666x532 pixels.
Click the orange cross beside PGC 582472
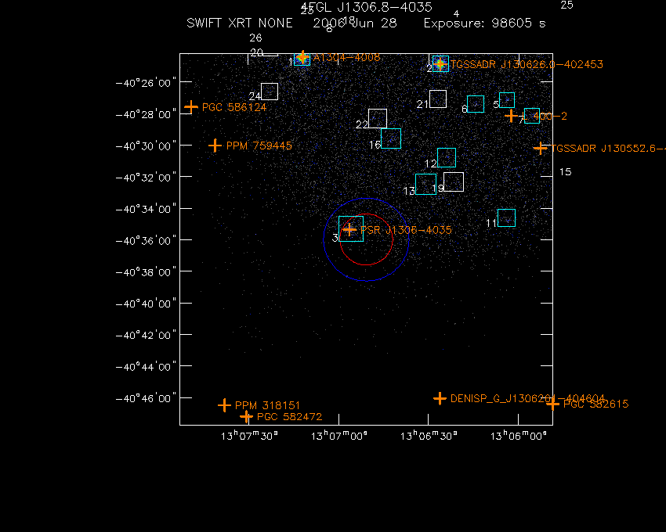click(246, 417)
